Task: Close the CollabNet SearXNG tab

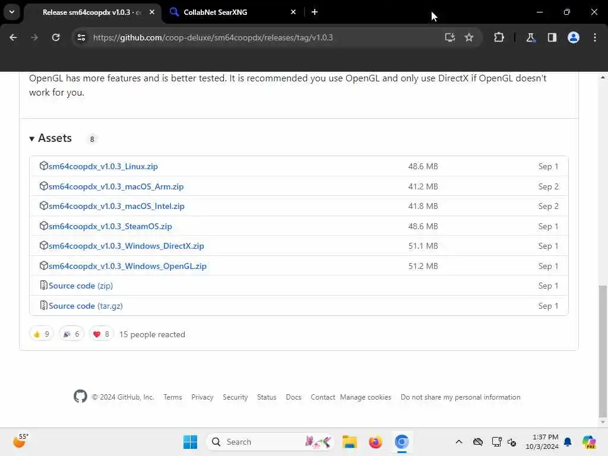Action: coord(293,12)
